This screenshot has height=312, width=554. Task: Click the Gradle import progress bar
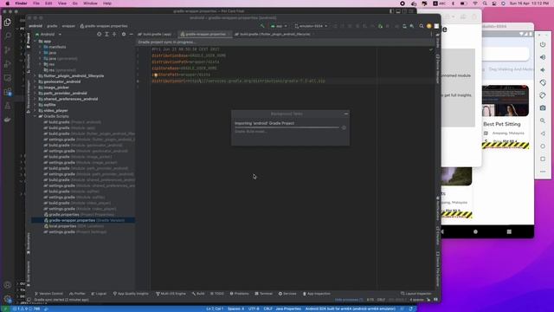coord(287,127)
